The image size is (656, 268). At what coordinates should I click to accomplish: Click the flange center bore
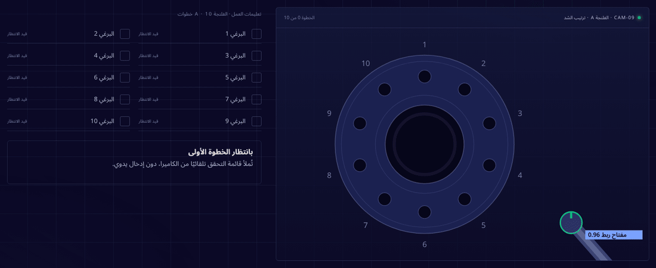pos(425,144)
